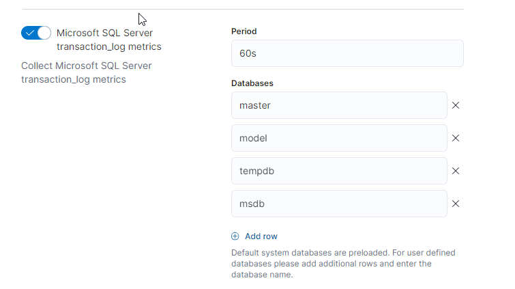Remove the master database row
515x289 pixels.
[456, 105]
